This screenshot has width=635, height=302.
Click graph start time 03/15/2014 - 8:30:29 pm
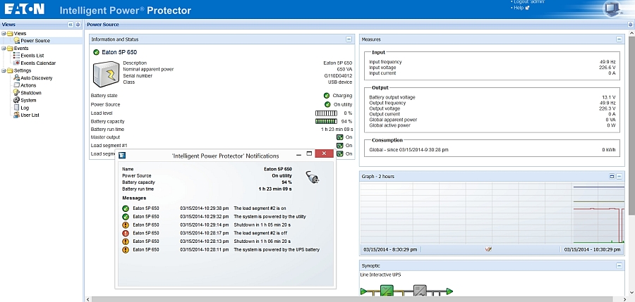pos(390,249)
